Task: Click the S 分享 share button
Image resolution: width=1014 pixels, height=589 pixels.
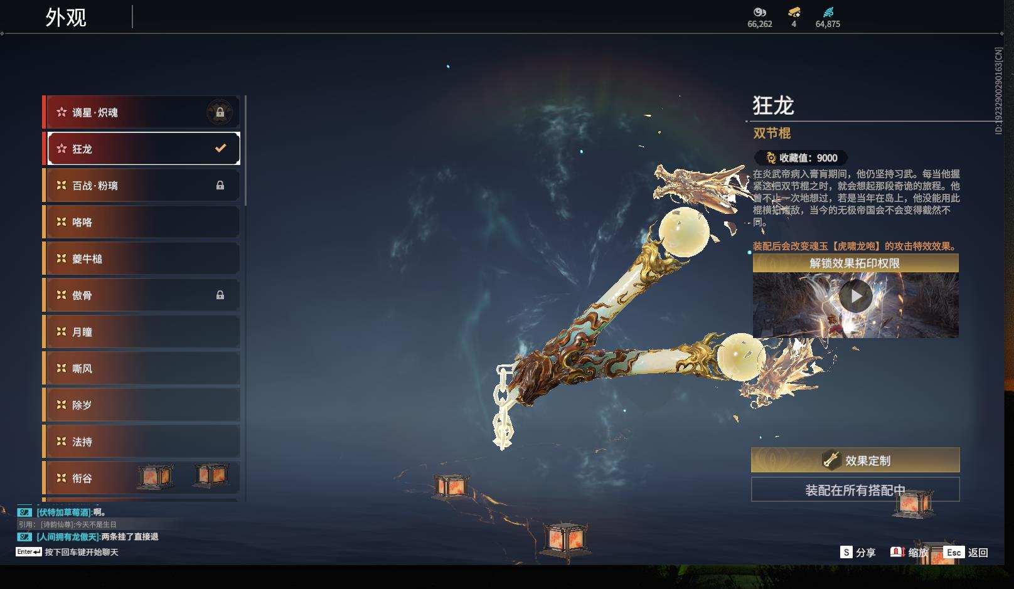Action: pyautogui.click(x=858, y=552)
